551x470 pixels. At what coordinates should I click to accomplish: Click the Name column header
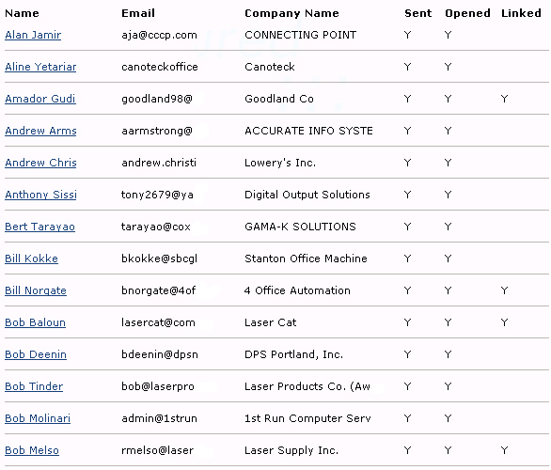22,13
